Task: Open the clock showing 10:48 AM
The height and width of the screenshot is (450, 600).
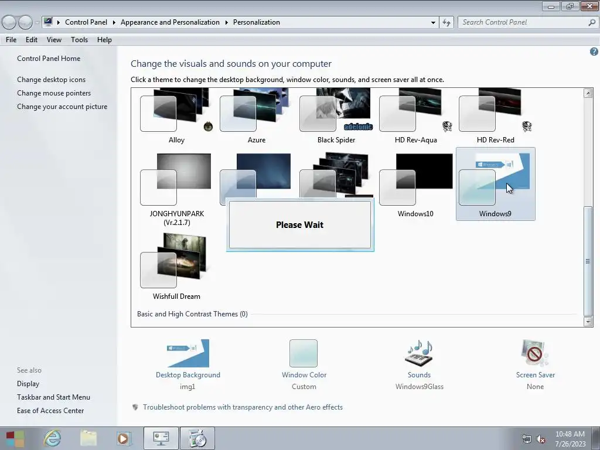Action: 570,438
